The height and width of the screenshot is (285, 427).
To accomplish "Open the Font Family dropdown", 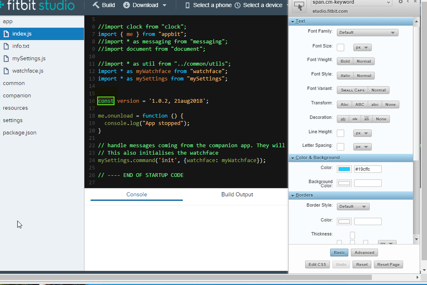I will tap(368, 33).
